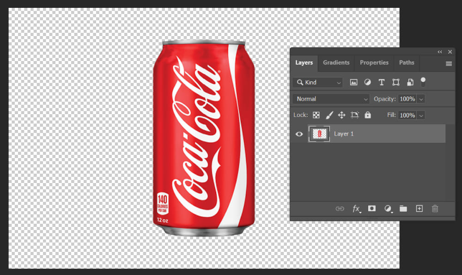Add a layer mask

(x=372, y=209)
